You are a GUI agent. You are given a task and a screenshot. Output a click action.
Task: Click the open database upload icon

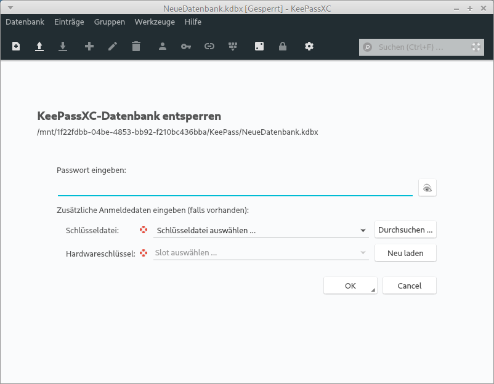pos(39,46)
